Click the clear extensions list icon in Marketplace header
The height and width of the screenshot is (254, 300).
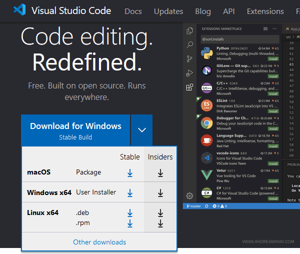tap(265, 28)
